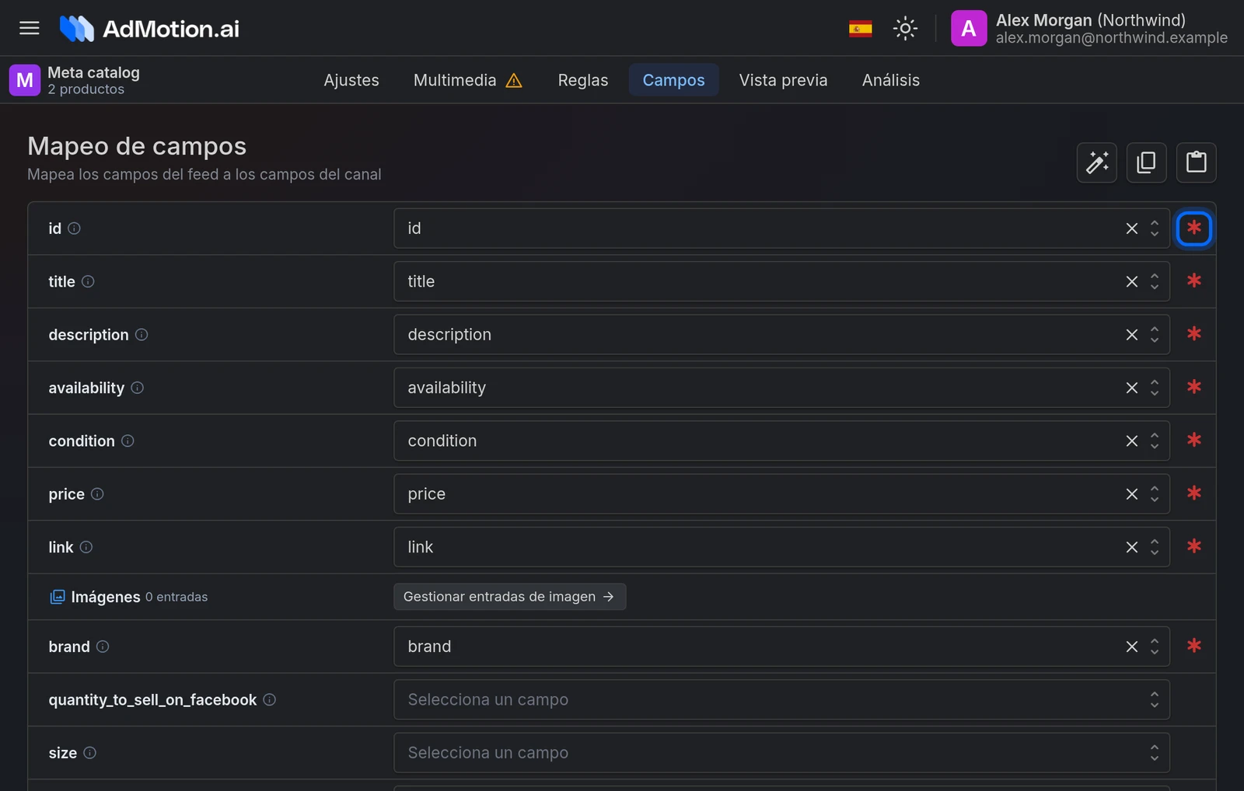Click the Multimedia tab warning triangle
The height and width of the screenshot is (791, 1244).
pyautogui.click(x=514, y=81)
